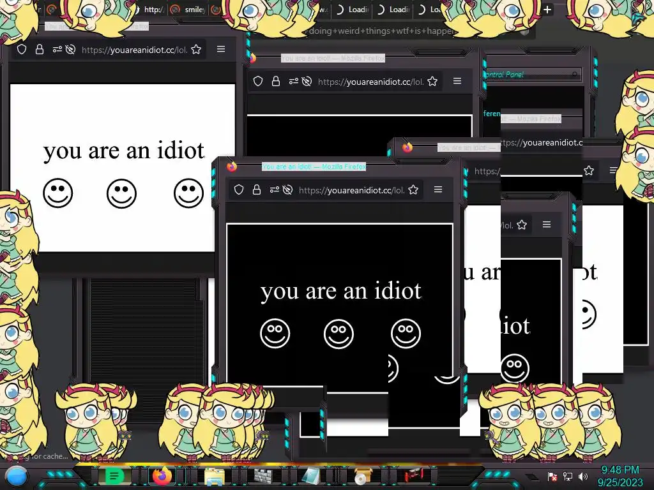
Task: Open File Explorer from the taskbar
Action: pos(214,476)
